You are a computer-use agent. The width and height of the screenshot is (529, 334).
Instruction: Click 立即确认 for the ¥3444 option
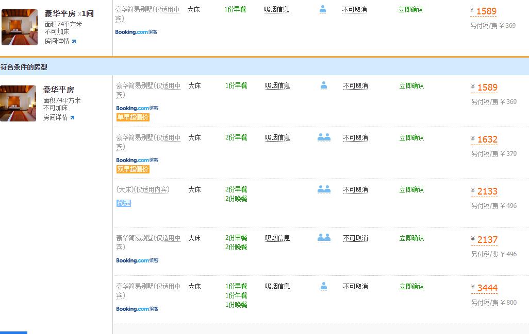coord(411,286)
